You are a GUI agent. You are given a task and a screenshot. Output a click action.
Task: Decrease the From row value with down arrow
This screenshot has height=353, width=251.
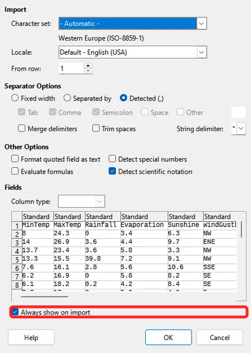pyautogui.click(x=88, y=71)
